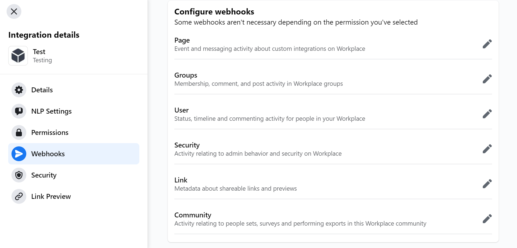
Task: Click the Security shield icon in sidebar
Action: coord(19,175)
